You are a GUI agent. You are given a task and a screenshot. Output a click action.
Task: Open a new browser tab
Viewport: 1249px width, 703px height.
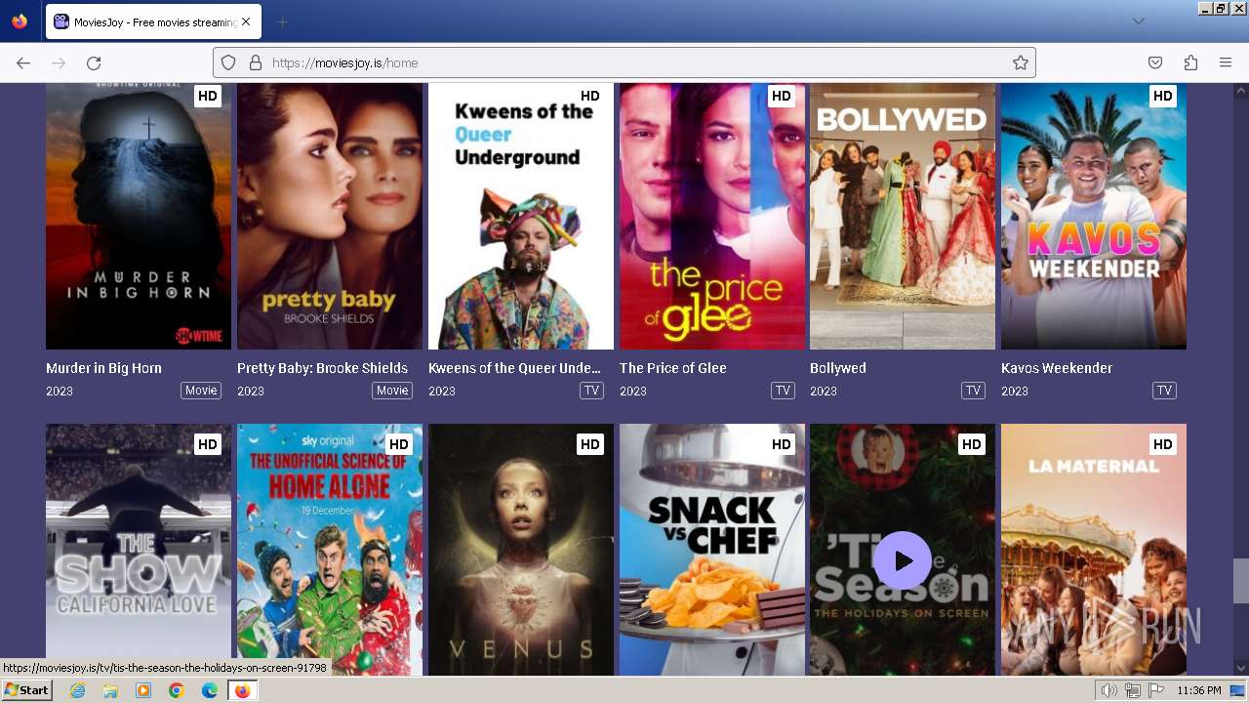tap(282, 21)
